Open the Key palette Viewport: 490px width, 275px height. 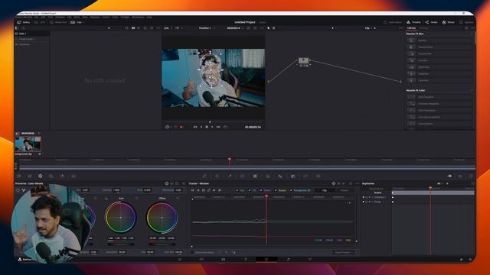pyautogui.click(x=293, y=176)
